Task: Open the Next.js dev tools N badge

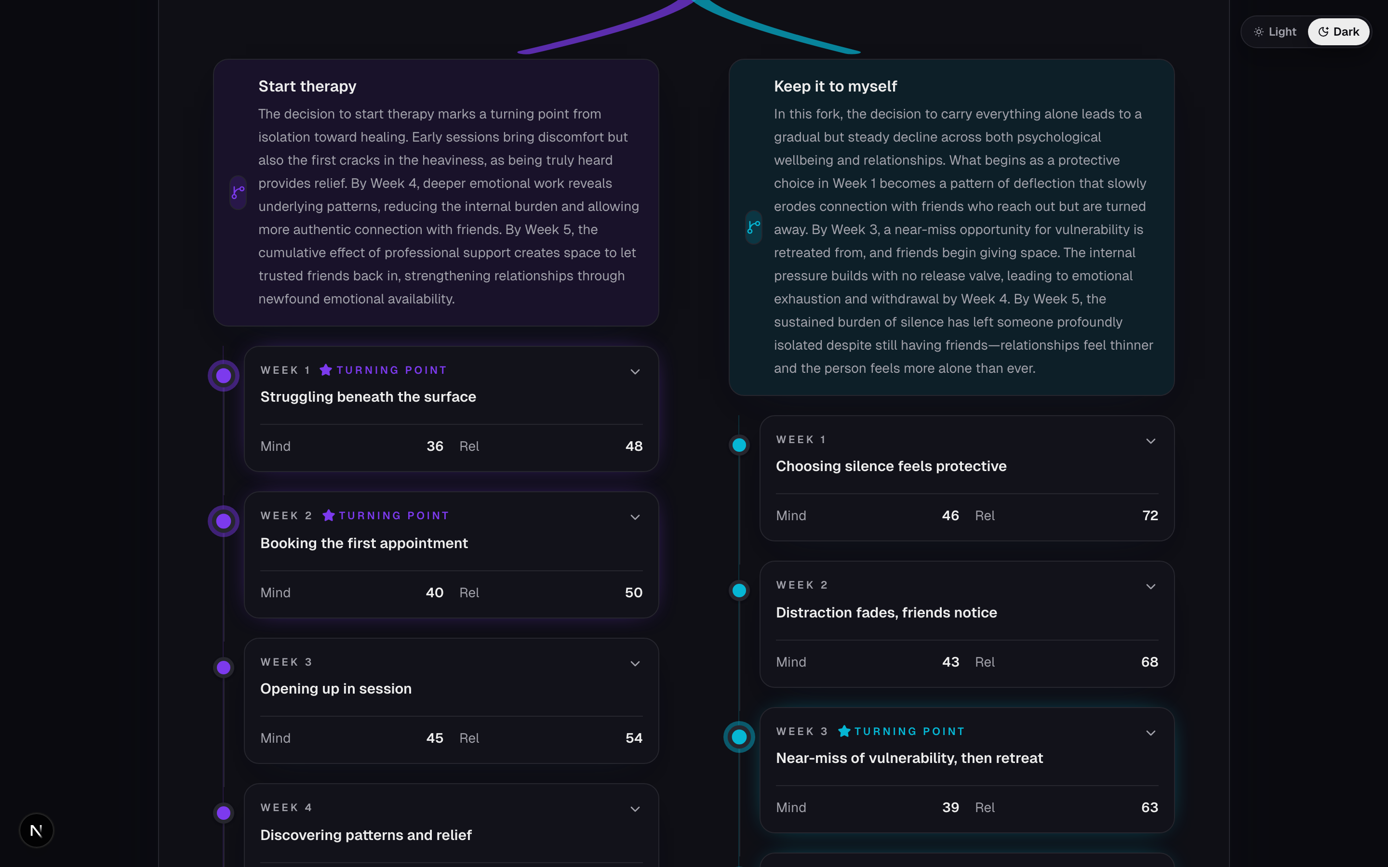Action: 36,830
